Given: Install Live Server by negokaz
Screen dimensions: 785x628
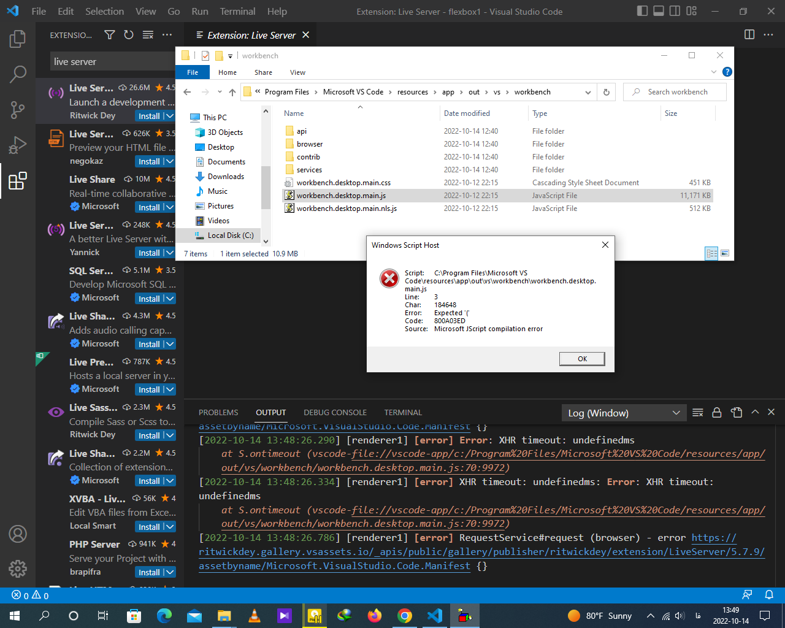Looking at the screenshot, I should [149, 161].
